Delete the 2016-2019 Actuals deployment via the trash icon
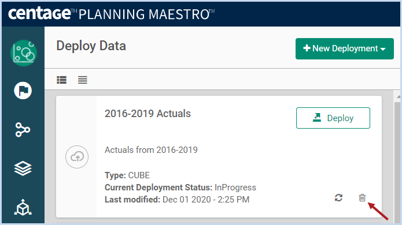The image size is (402, 225). [x=362, y=197]
